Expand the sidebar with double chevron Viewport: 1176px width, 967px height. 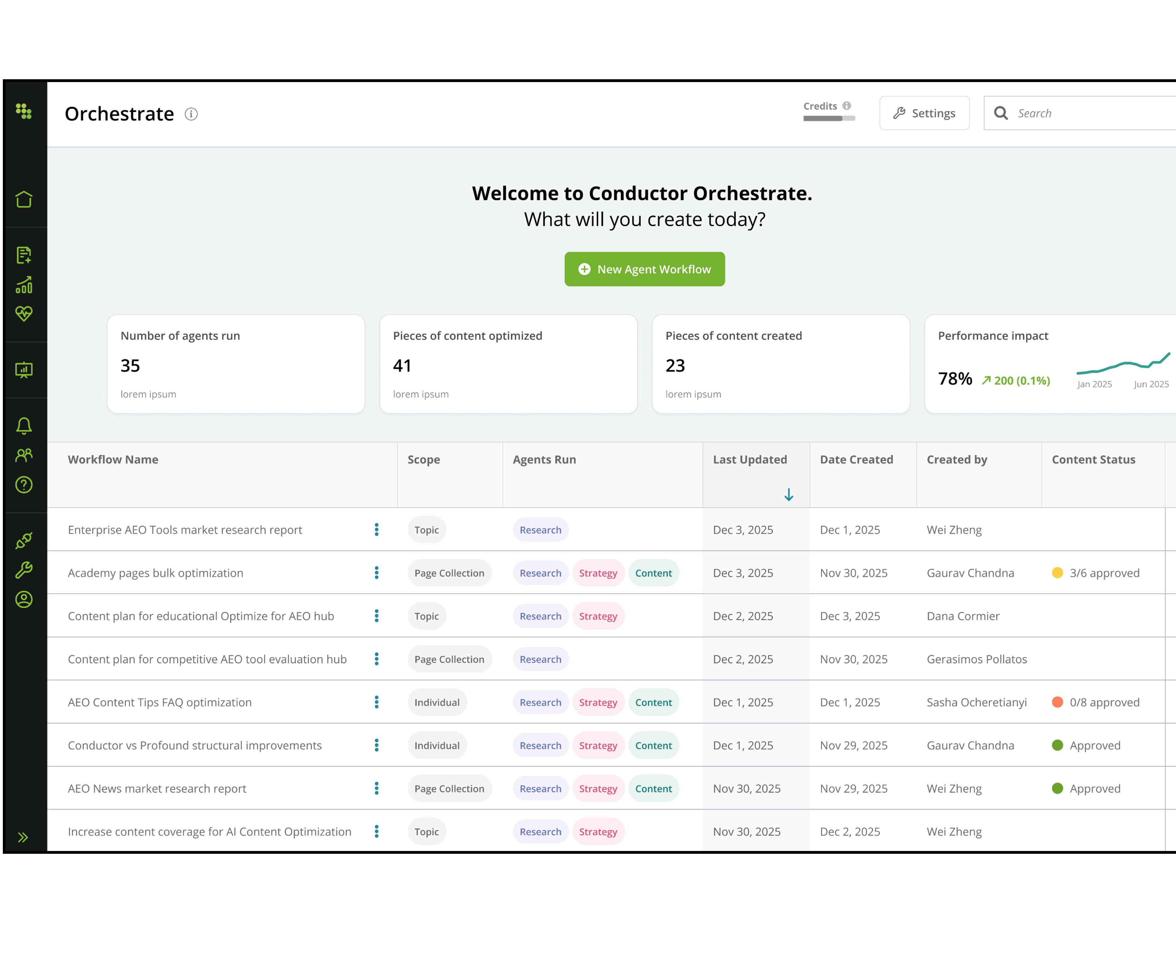tap(23, 837)
